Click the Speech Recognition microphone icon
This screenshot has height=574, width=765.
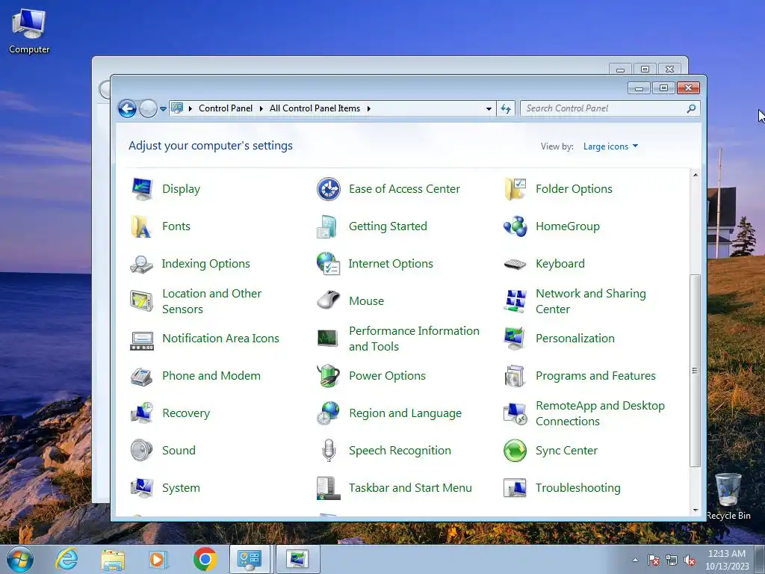pos(329,451)
